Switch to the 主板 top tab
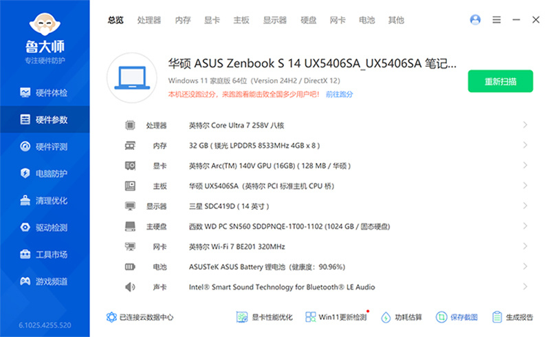This screenshot has height=337, width=550. coord(241,21)
